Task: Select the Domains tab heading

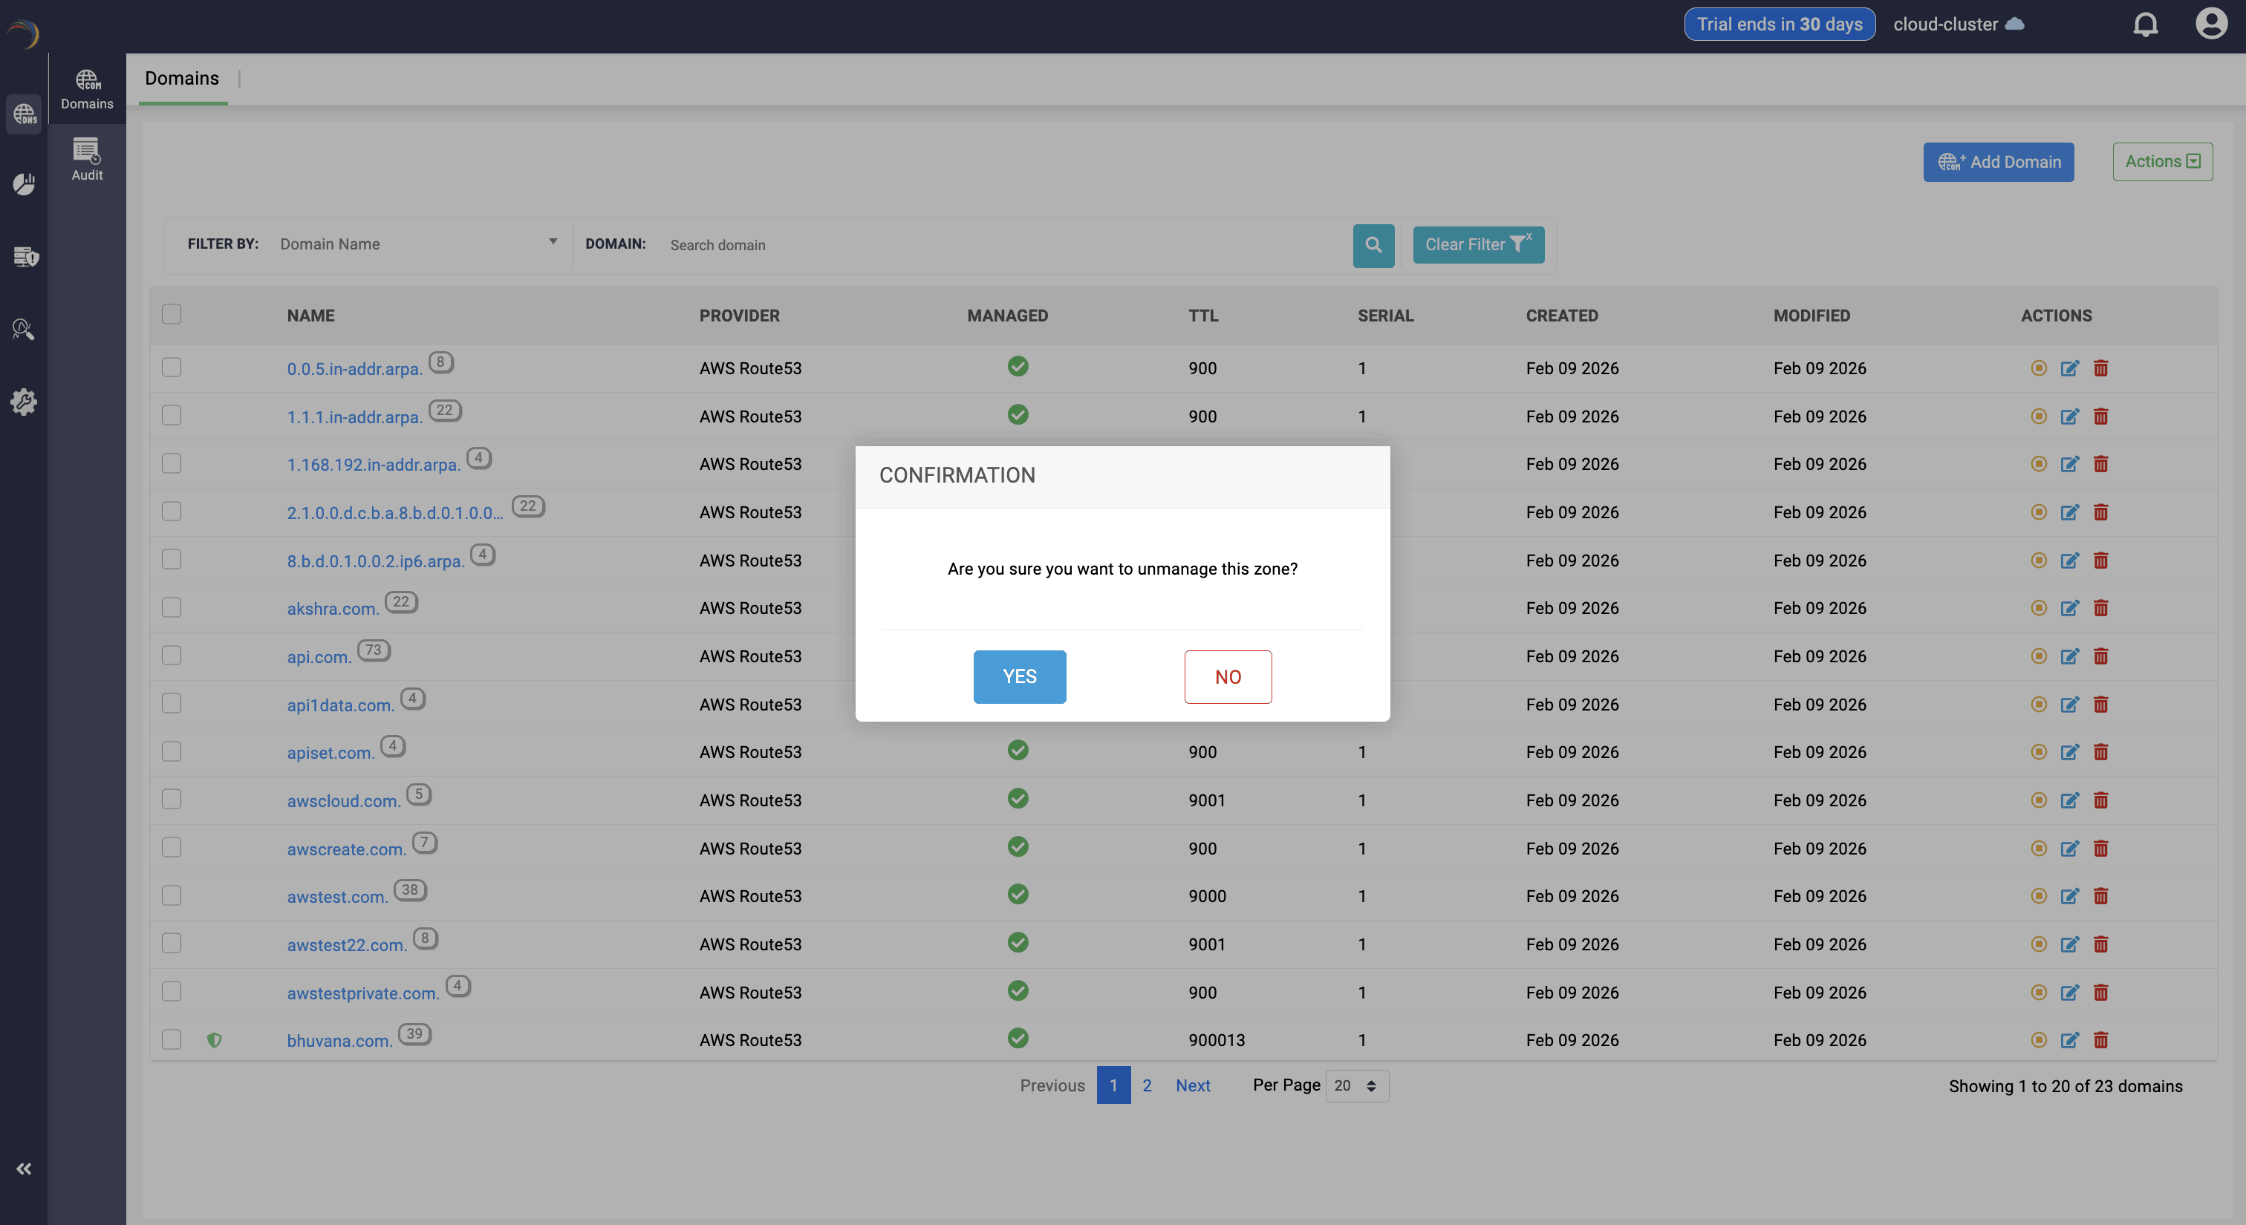Action: tap(181, 79)
